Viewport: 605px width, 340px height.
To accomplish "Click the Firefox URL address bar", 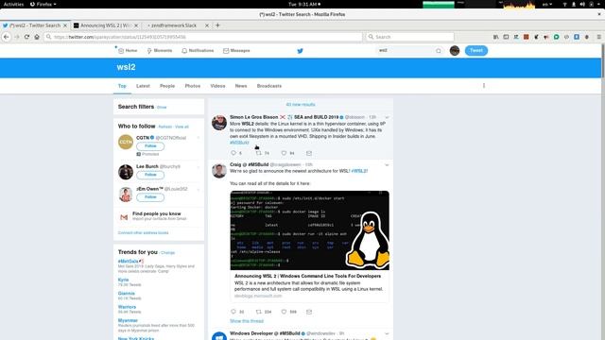I will click(202, 37).
